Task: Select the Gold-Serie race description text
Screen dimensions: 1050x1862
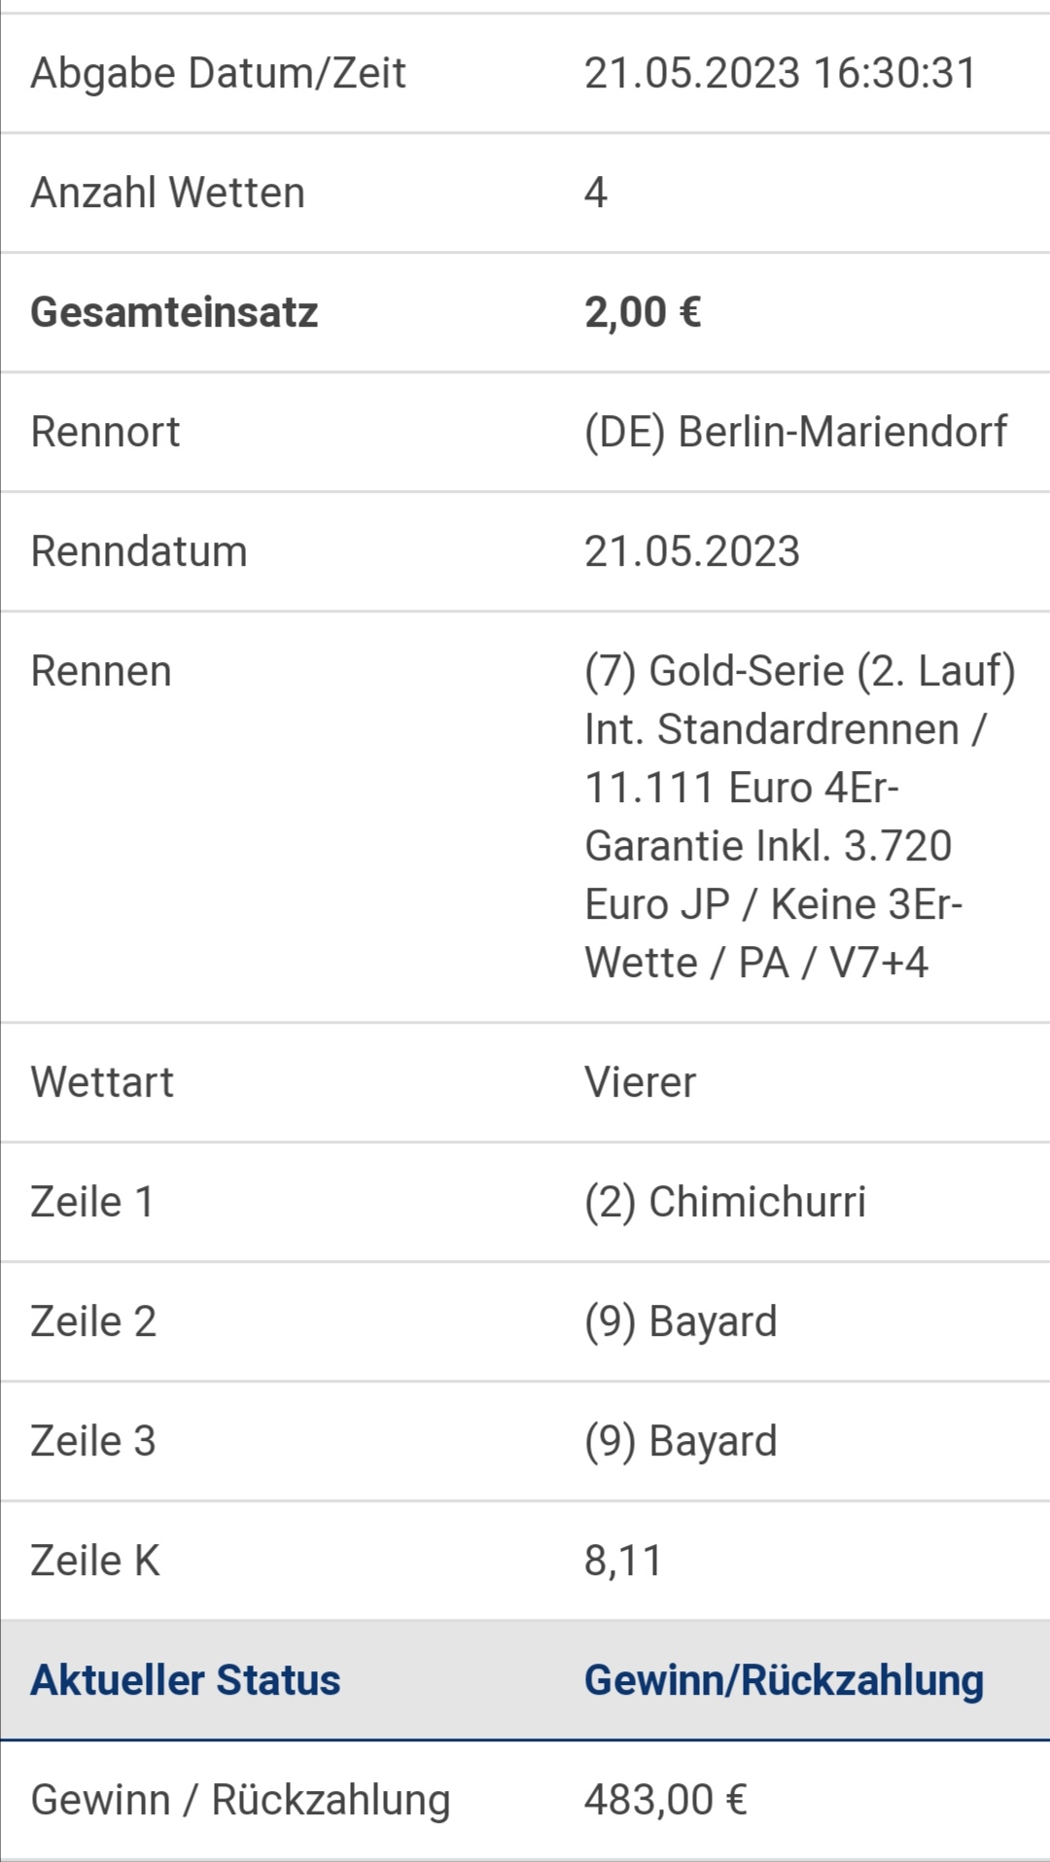Action: point(799,817)
